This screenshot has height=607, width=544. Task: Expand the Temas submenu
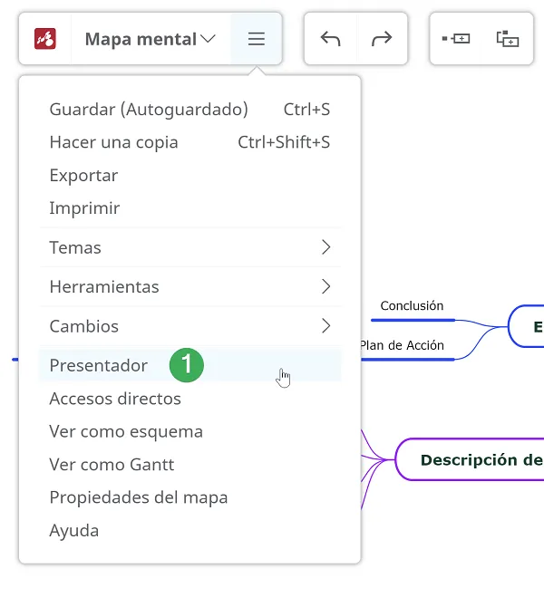pos(190,247)
